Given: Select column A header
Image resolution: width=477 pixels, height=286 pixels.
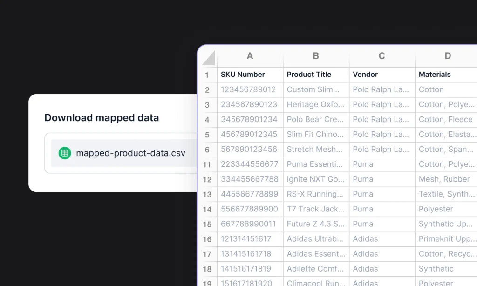Looking at the screenshot, I should tap(250, 56).
